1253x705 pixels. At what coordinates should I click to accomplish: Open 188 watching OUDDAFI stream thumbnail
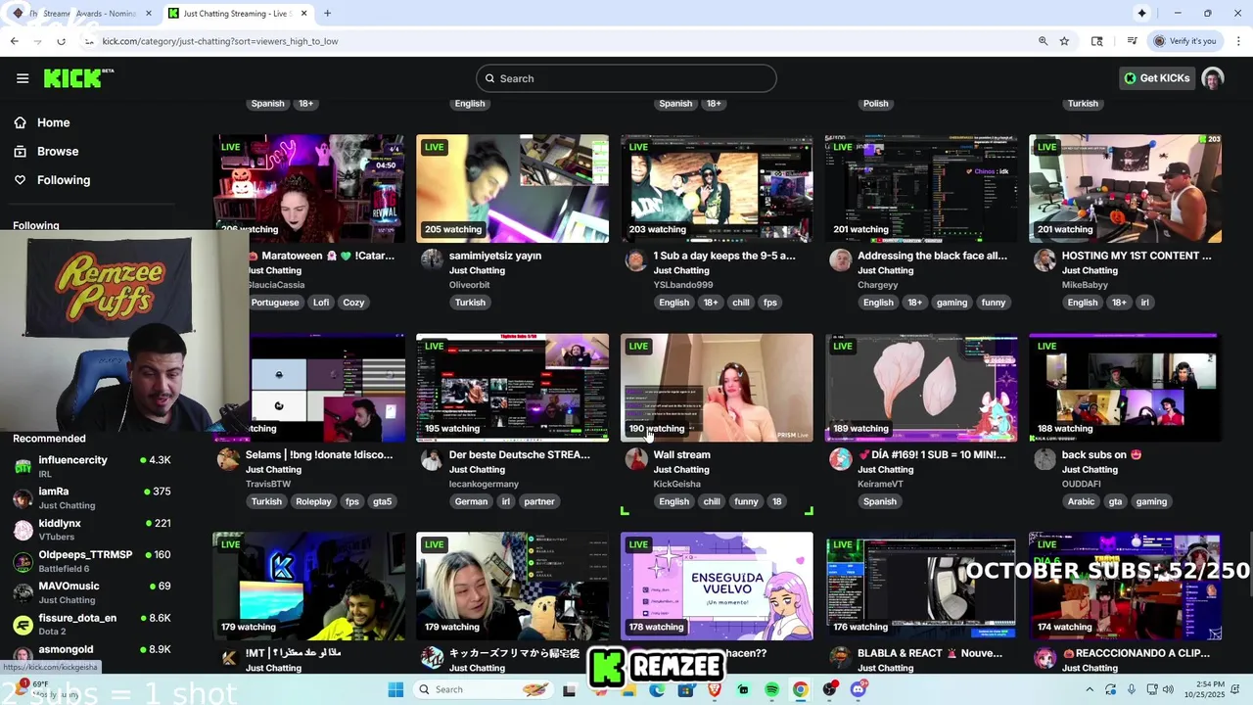pos(1125,388)
